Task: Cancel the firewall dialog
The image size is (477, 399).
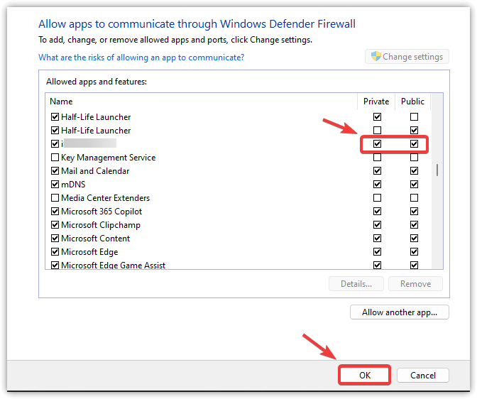Action: tap(423, 375)
